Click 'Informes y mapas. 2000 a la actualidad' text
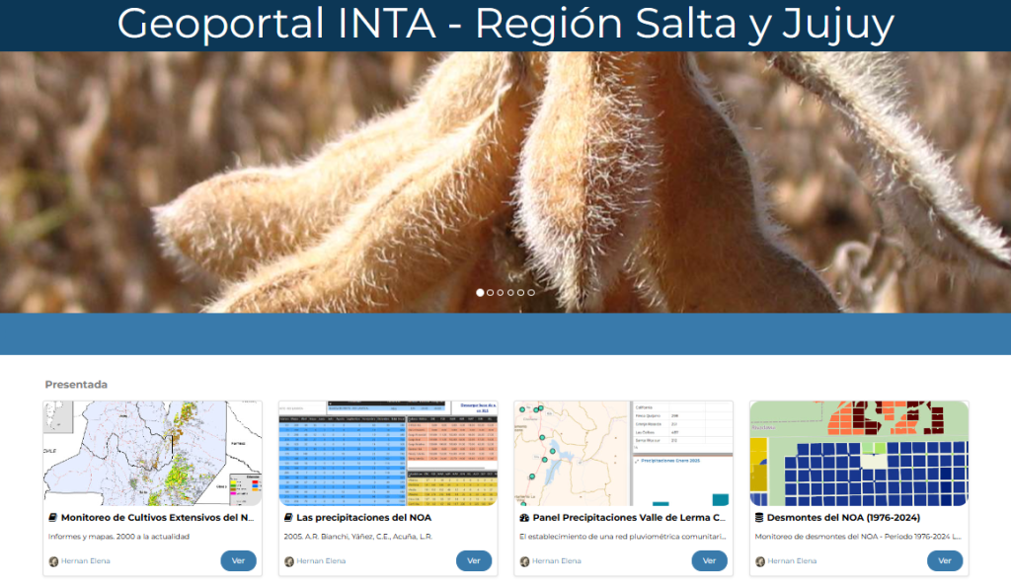The image size is (1011, 587). coord(118,536)
